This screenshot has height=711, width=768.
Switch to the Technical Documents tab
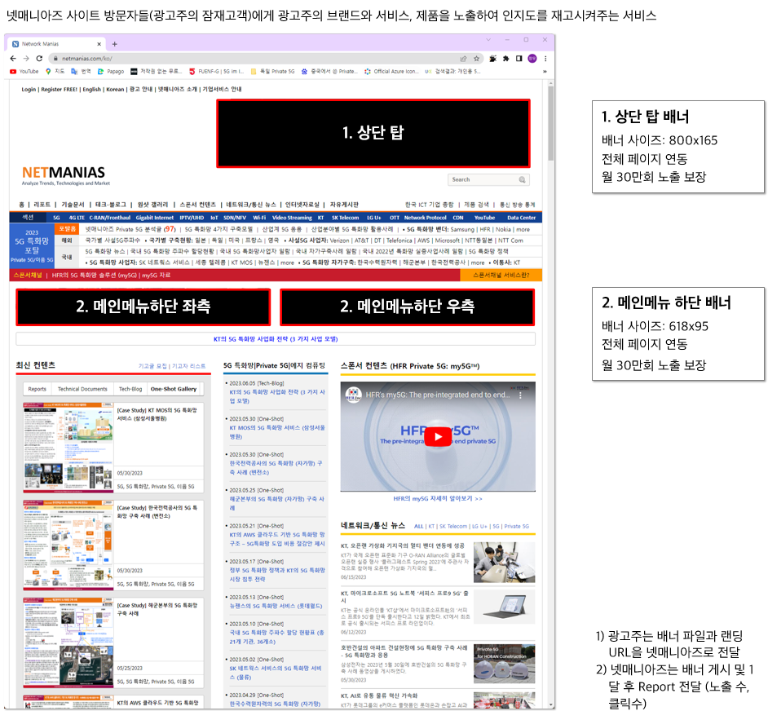tap(82, 389)
